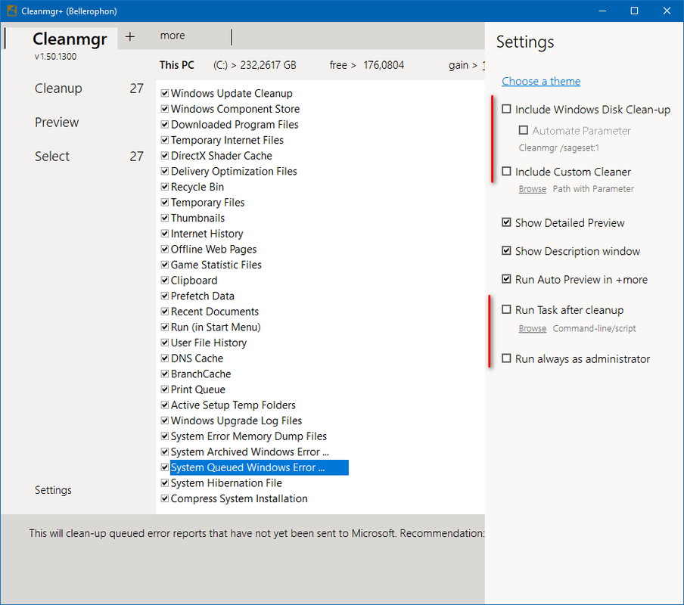
Task: Add a new tab with the plus button
Action: 130,36
